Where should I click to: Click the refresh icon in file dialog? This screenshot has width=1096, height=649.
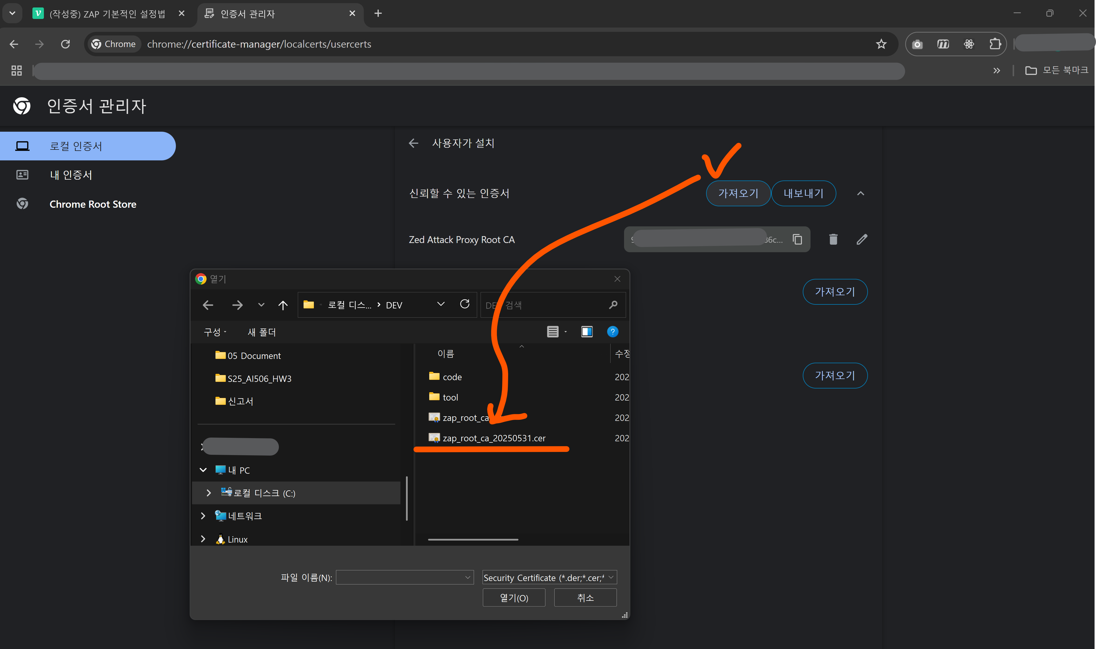465,304
